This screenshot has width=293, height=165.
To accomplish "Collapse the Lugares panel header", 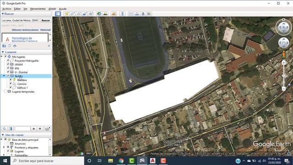I will 3,52.
